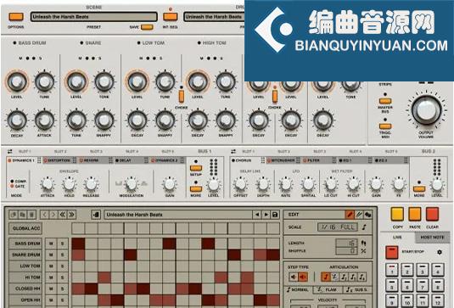Image resolution: width=454 pixels, height=308 pixels.
Task: Click the import pattern file icon
Action: coord(96,215)
